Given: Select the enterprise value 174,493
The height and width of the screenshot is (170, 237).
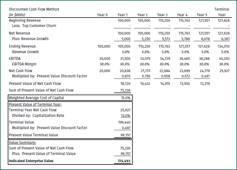Looking at the screenshot, I should pyautogui.click(x=124, y=161).
